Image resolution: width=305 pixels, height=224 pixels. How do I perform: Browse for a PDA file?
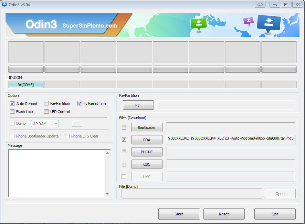(x=147, y=140)
